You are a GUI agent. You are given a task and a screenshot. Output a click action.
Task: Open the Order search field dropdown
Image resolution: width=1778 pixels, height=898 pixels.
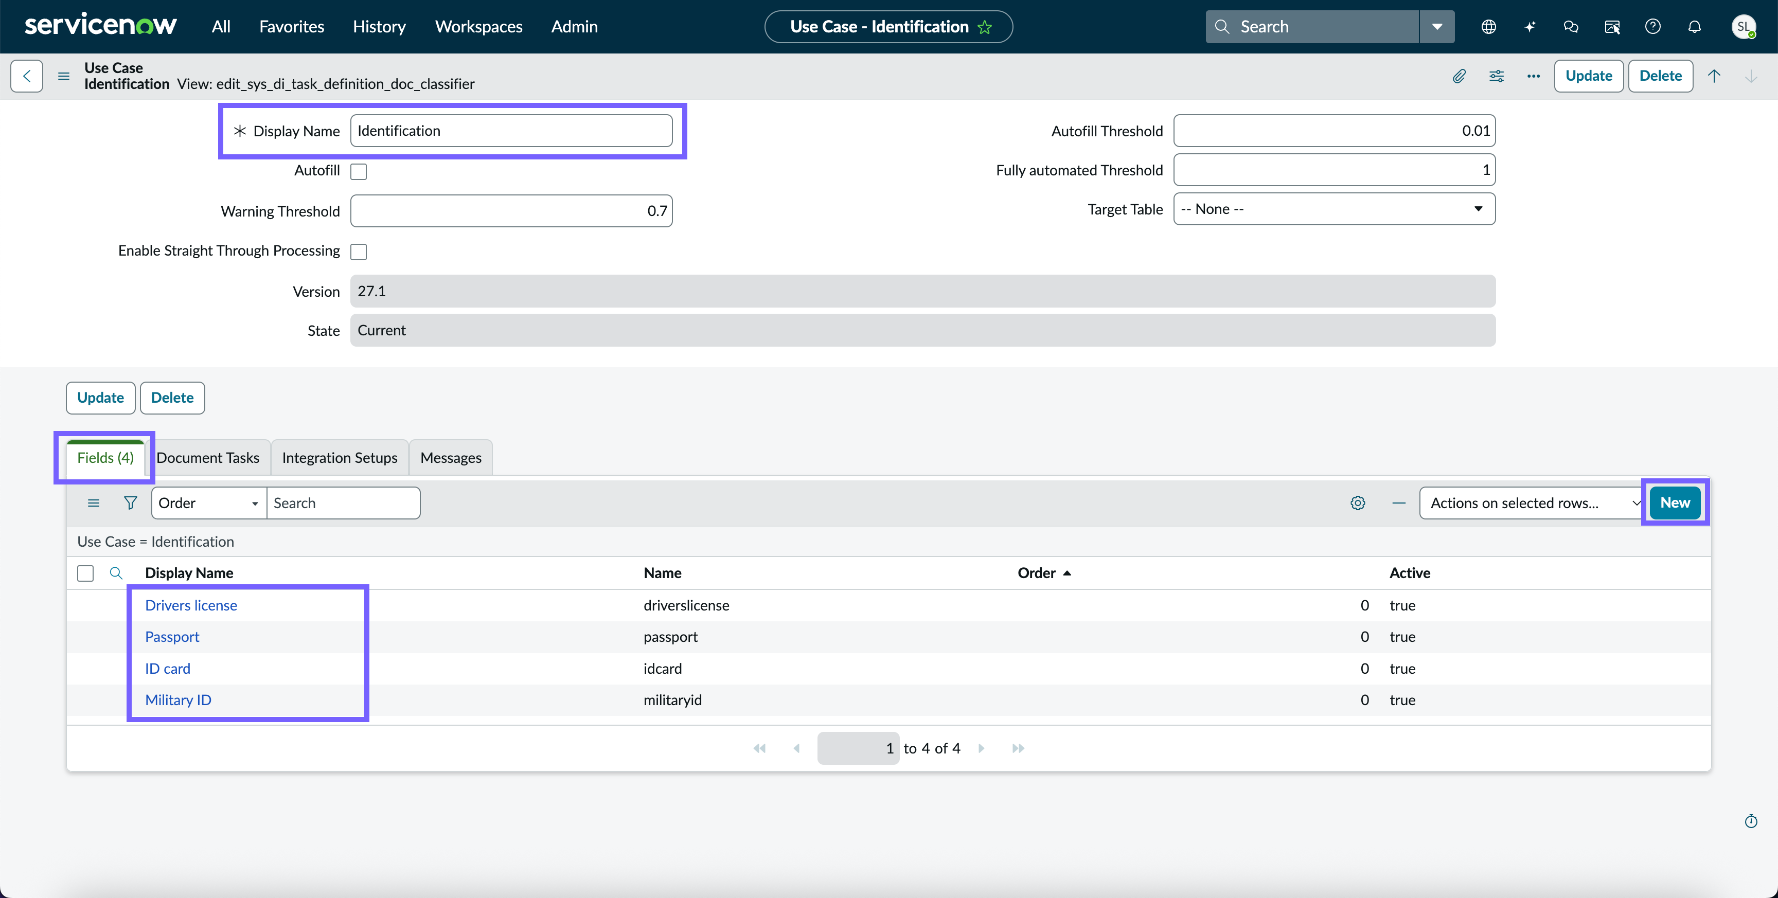(209, 502)
